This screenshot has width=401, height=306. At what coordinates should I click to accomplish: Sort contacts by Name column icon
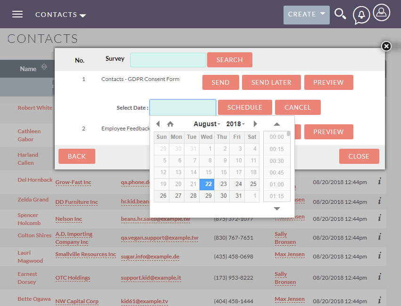click(x=44, y=66)
